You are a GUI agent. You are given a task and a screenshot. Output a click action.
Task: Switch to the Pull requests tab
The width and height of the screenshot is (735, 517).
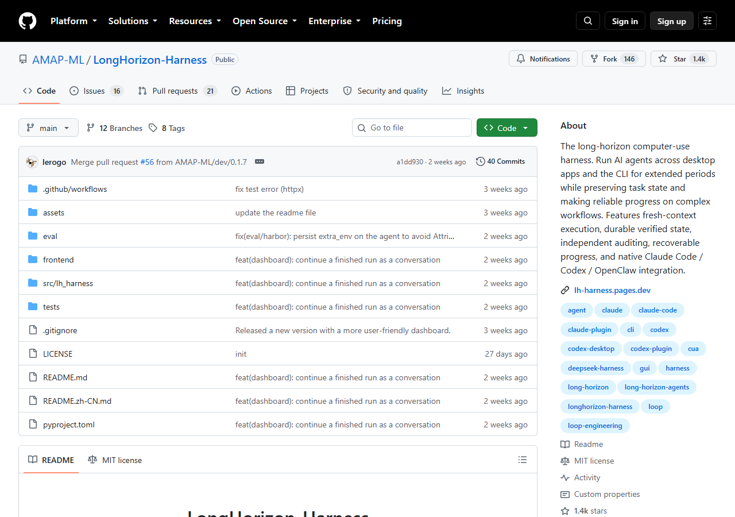pos(177,91)
